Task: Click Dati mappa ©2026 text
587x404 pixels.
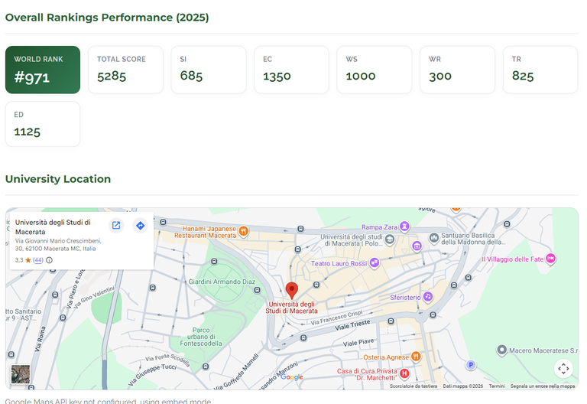Action: pos(462,386)
